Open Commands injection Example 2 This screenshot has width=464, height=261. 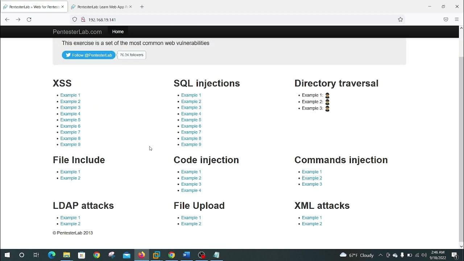pos(312,178)
